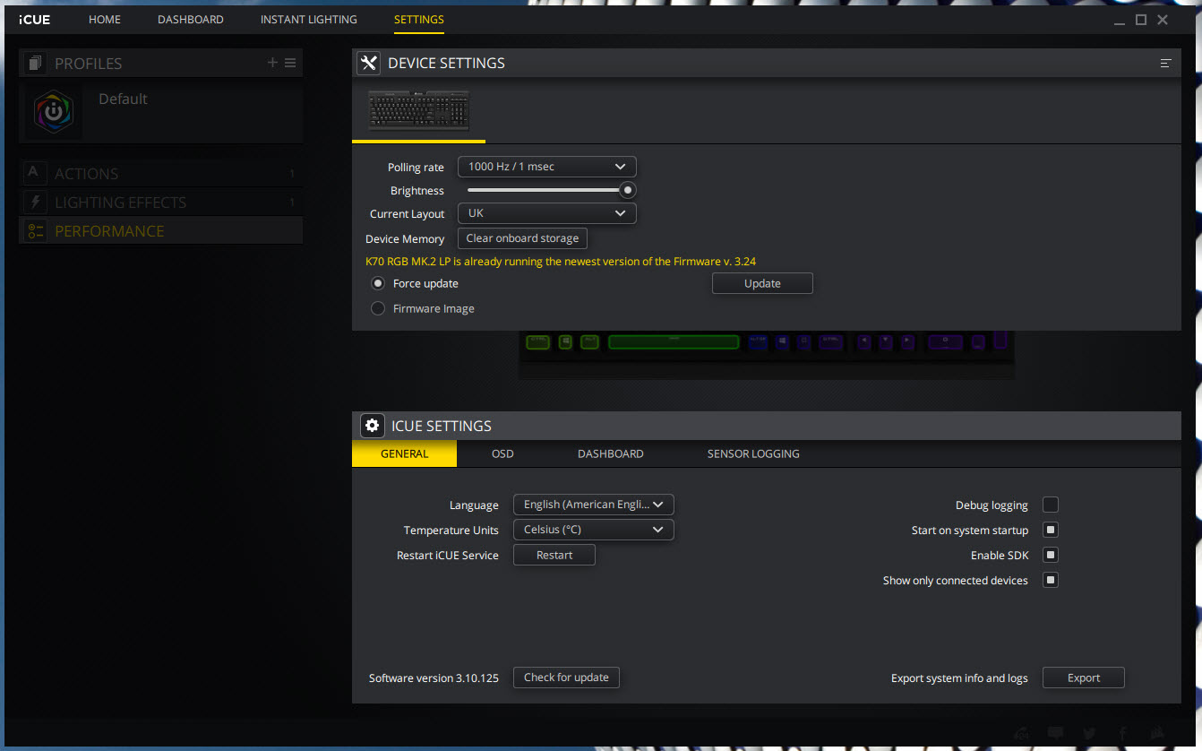Image resolution: width=1202 pixels, height=751 pixels.
Task: Click the iCUE Settings gear icon
Action: (x=373, y=426)
